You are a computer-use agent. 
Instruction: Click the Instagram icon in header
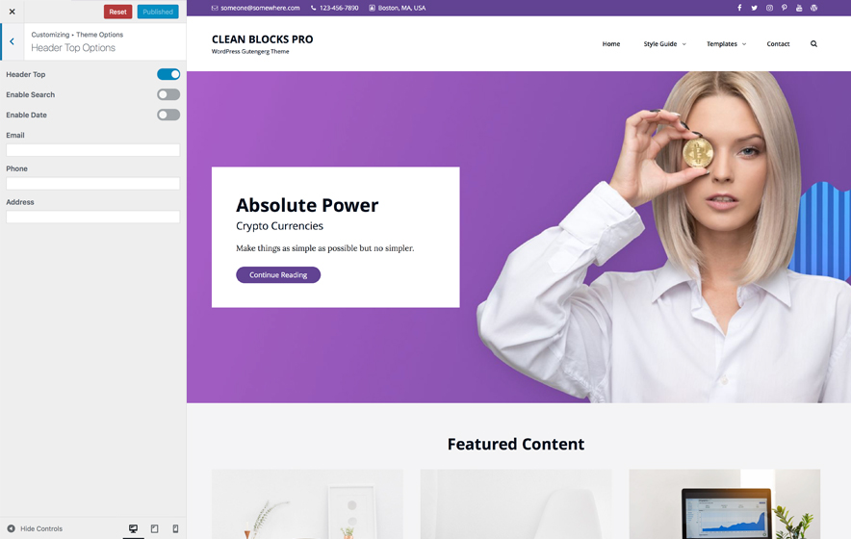click(x=769, y=8)
